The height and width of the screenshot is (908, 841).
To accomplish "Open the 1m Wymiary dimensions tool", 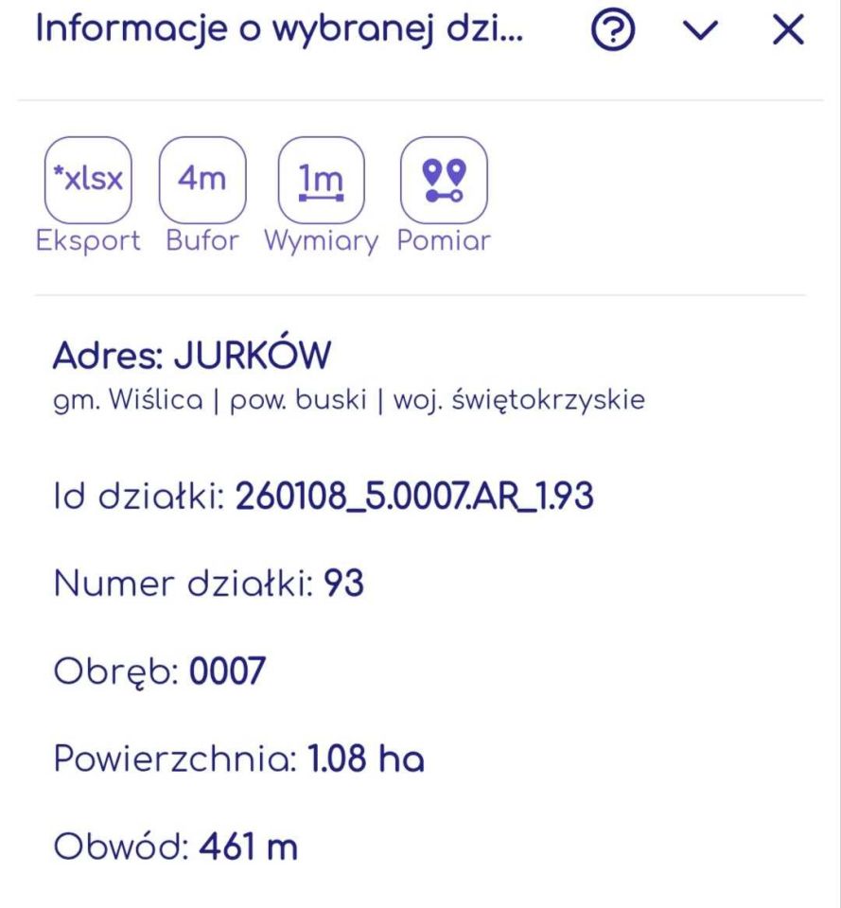I will [x=323, y=179].
